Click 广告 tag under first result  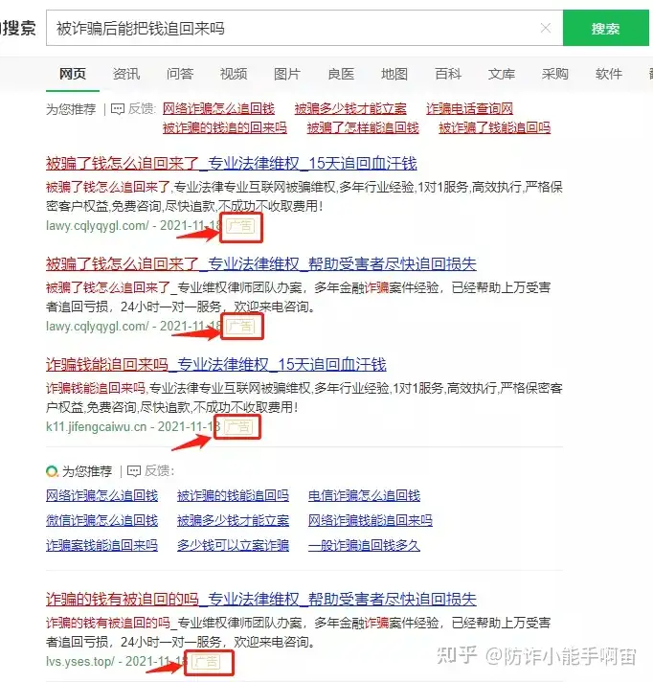coord(240,226)
